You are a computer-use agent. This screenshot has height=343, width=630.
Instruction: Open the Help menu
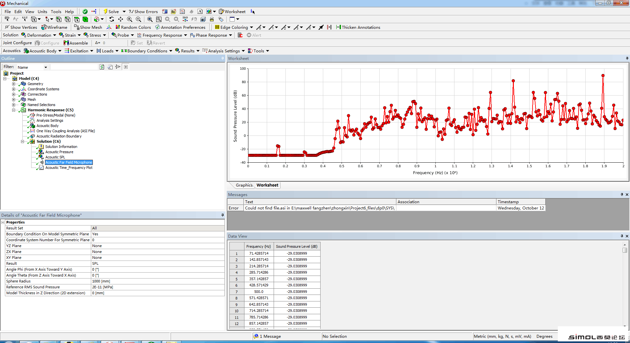(x=69, y=11)
